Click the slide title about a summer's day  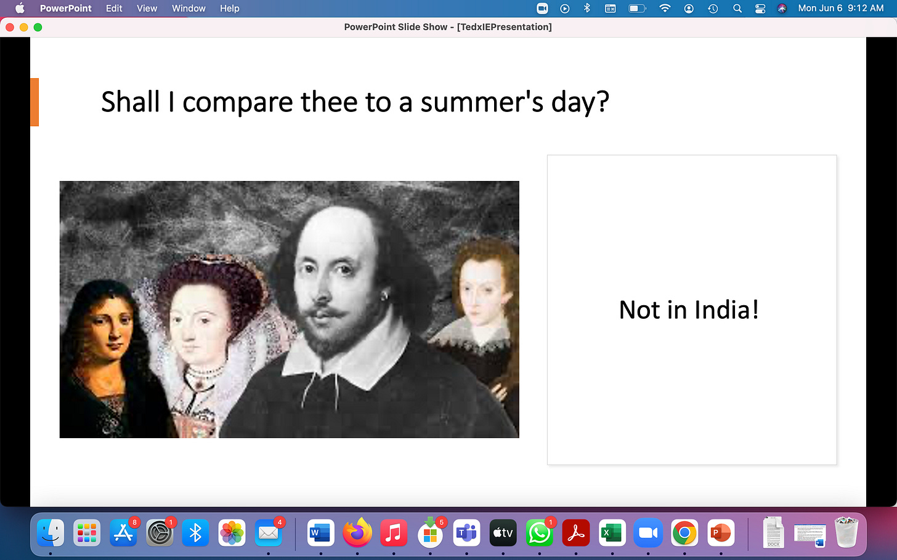(x=355, y=102)
